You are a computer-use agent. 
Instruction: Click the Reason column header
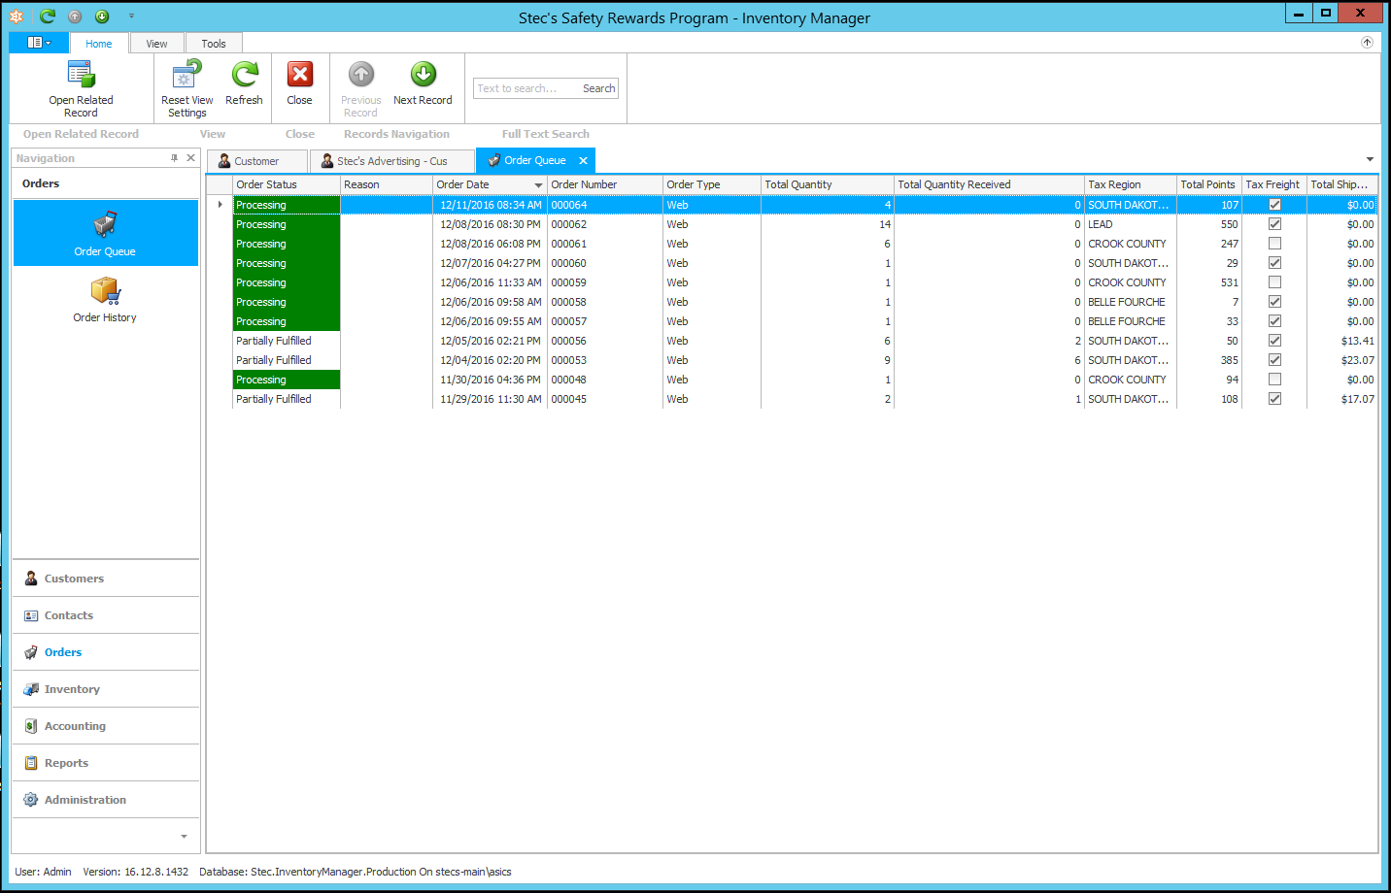click(x=387, y=184)
